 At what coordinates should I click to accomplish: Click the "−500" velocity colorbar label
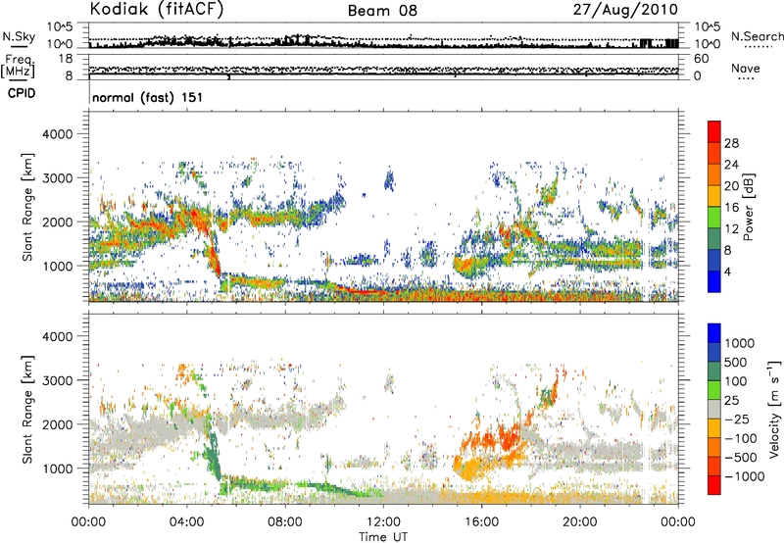coord(741,457)
